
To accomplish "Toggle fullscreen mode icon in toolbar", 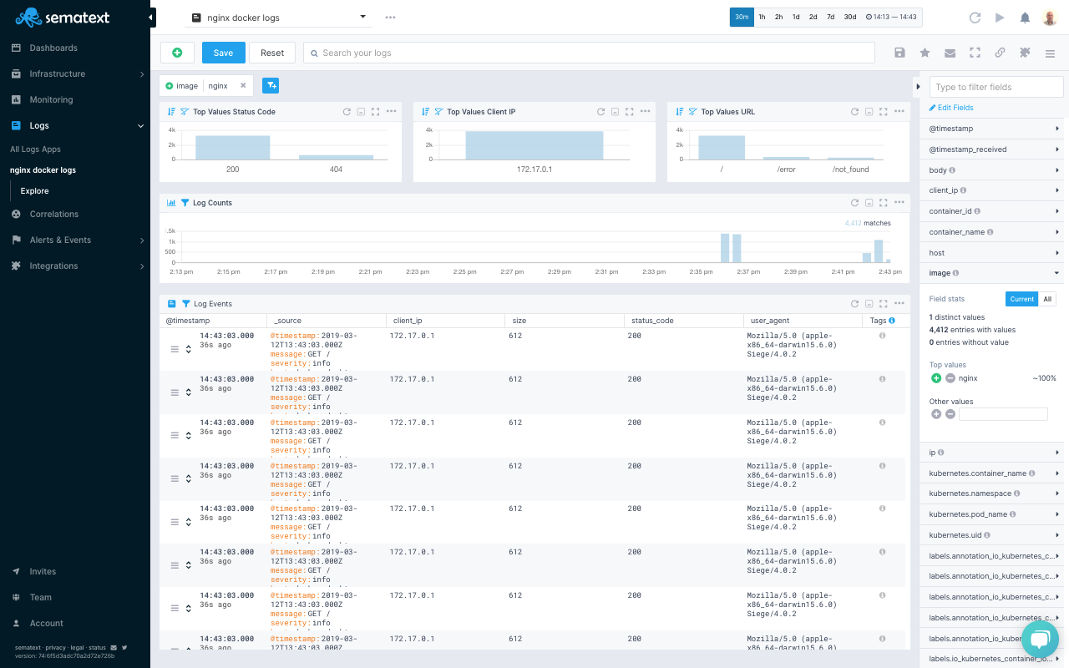I will coord(975,53).
